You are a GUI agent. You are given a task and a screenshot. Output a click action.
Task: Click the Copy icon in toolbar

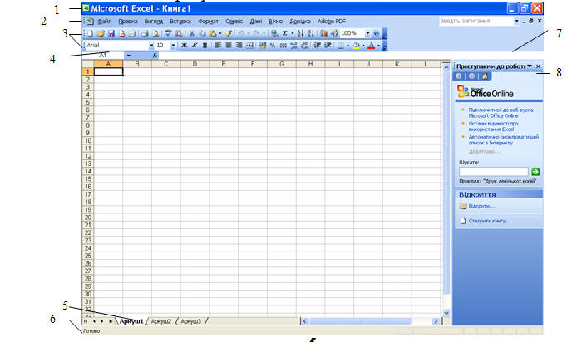click(202, 33)
